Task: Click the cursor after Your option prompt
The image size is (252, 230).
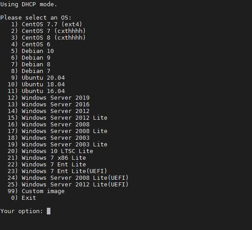Action: click(49, 211)
